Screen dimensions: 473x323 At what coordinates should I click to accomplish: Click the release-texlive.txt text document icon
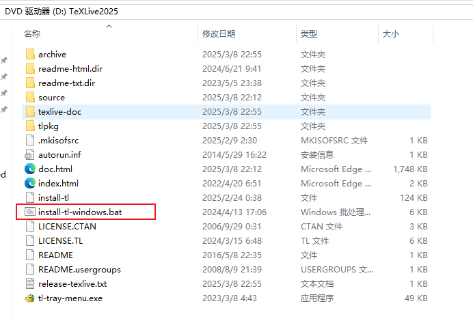tap(30, 284)
